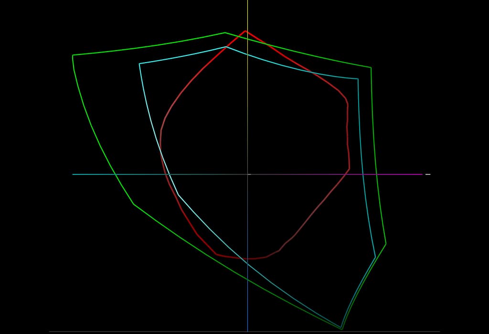Click yellow vertical axis above the red peak

[x=247, y=14]
